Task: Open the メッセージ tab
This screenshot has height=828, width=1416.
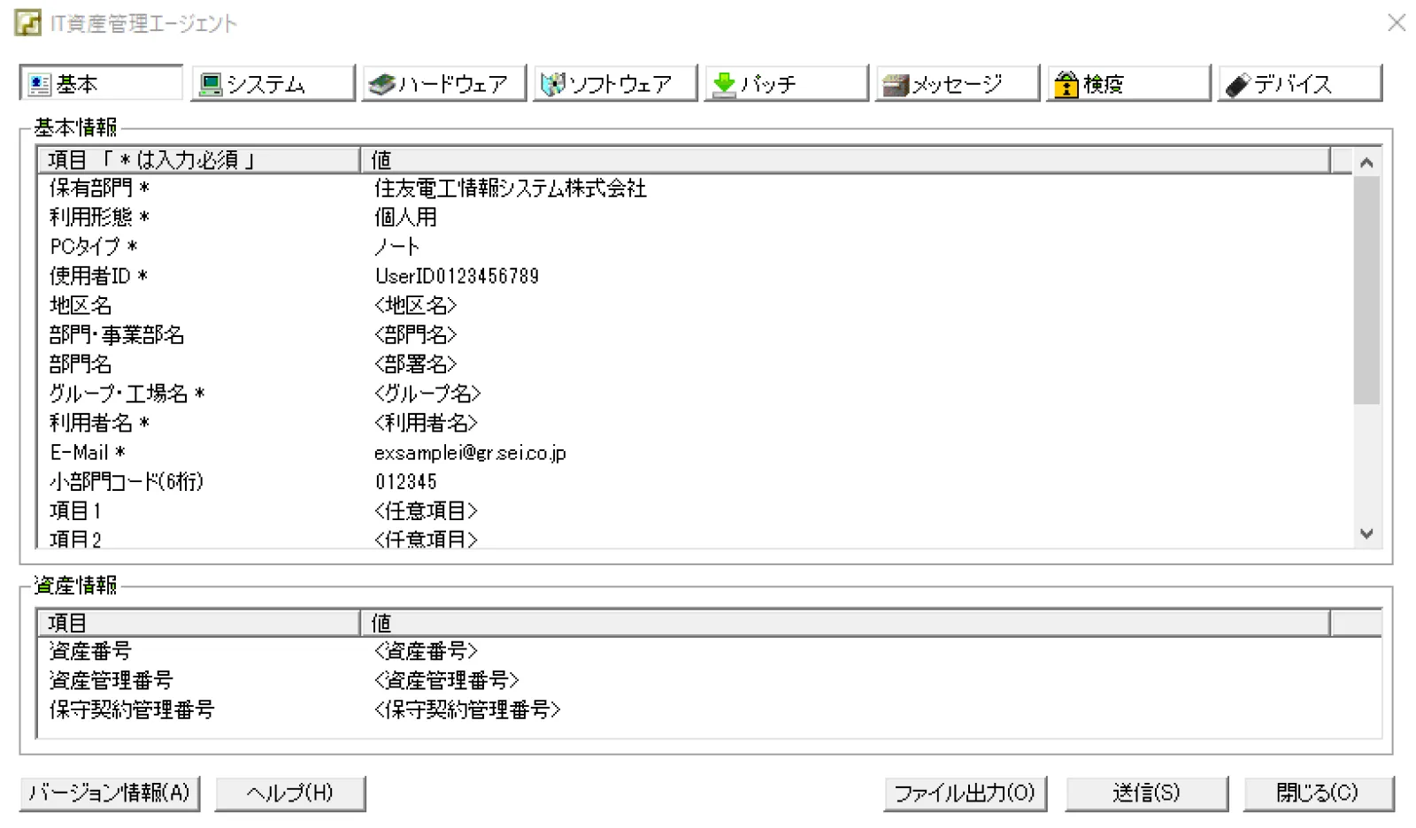Action: coord(957,83)
